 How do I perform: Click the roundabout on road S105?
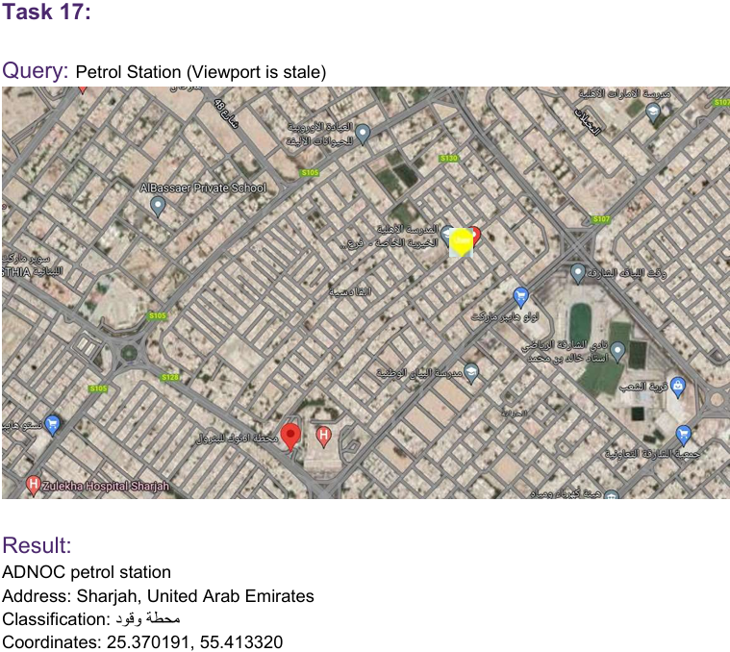click(x=128, y=353)
